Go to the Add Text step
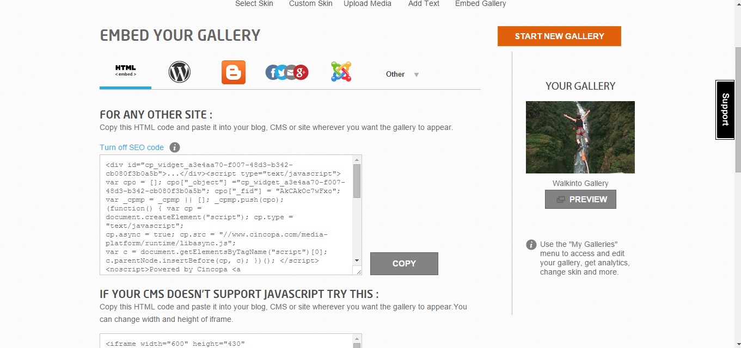The width and height of the screenshot is (741, 348). (424, 4)
